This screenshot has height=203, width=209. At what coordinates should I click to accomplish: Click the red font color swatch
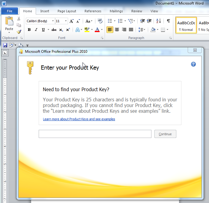point(97,30)
